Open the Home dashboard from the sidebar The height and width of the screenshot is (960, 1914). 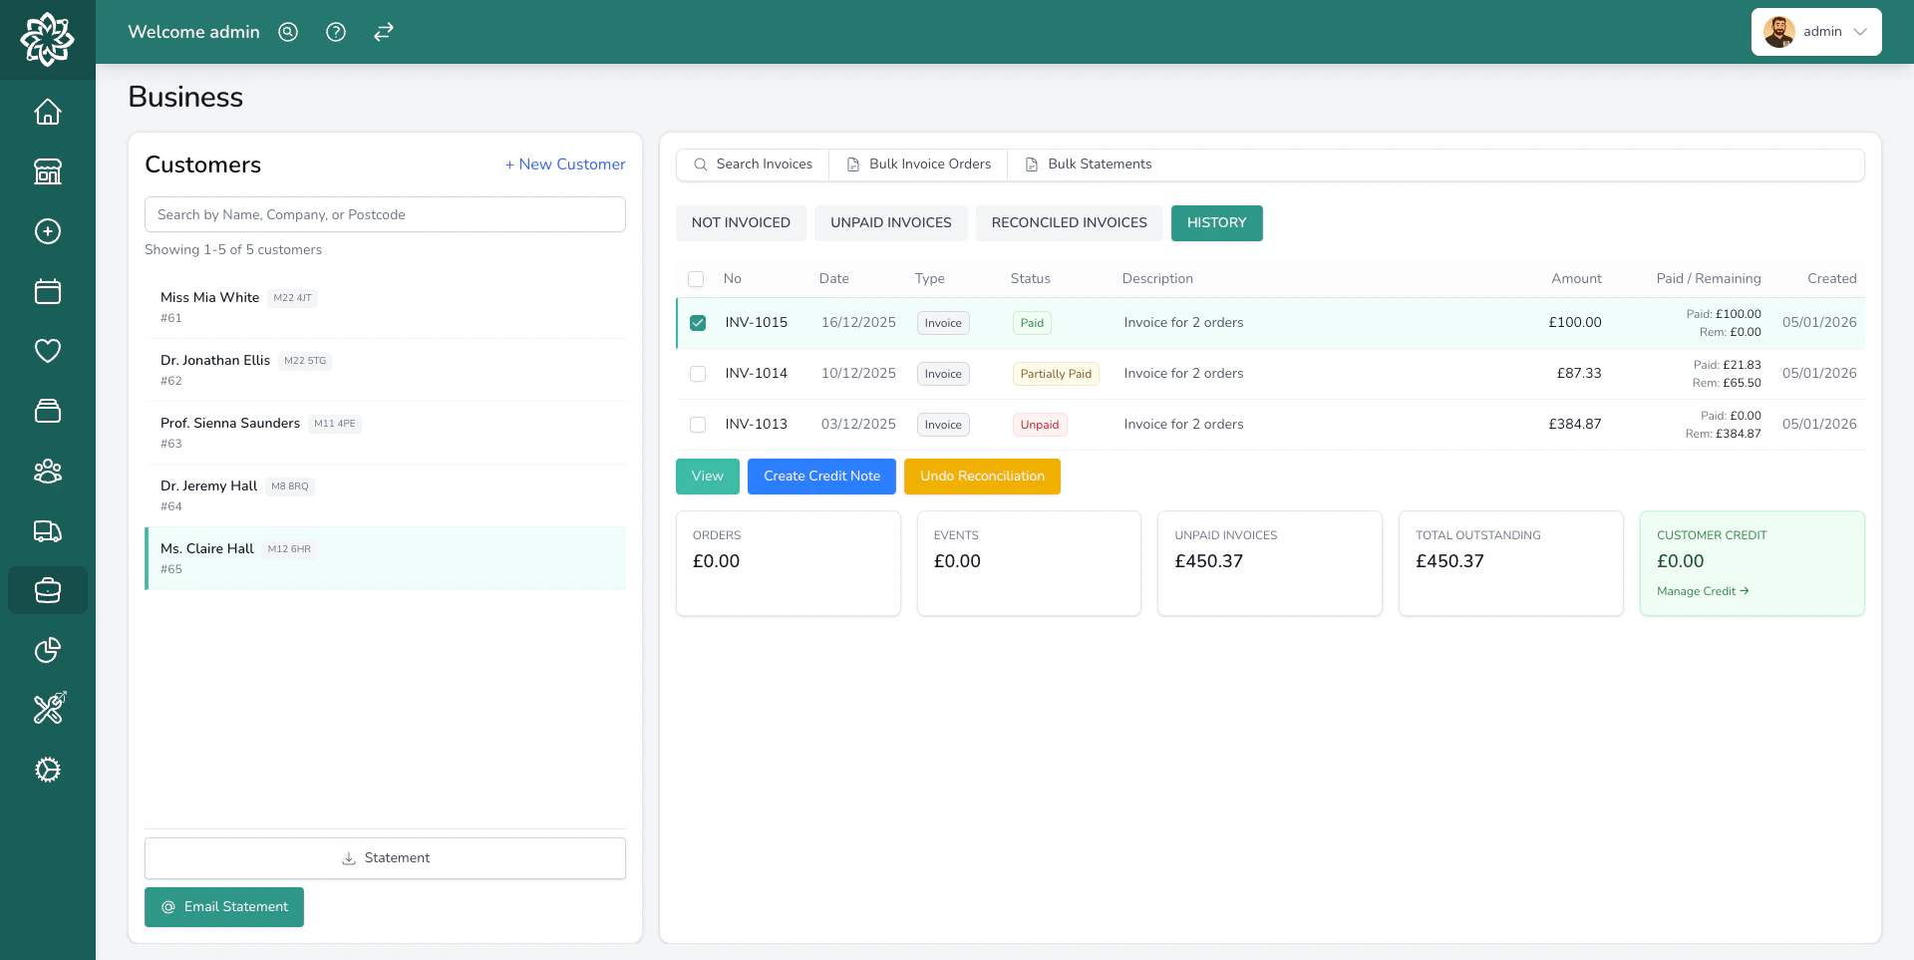47,112
